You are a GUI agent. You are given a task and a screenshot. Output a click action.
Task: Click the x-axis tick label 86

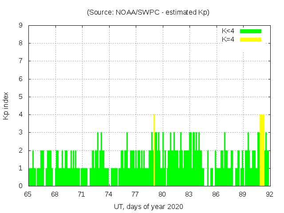pyautogui.click(x=216, y=194)
